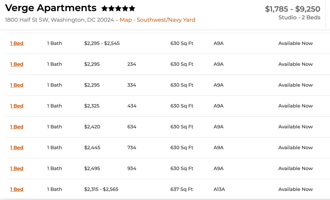Viewport: 330px width, 200px height.
Task: Select the 1800 Half St SW address text
Action: click(x=60, y=20)
